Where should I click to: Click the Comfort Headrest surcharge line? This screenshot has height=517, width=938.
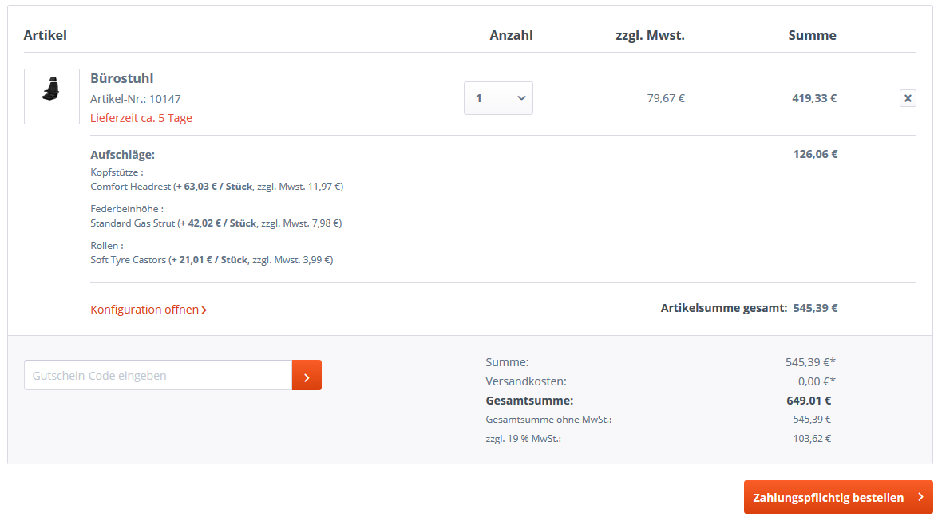(217, 187)
